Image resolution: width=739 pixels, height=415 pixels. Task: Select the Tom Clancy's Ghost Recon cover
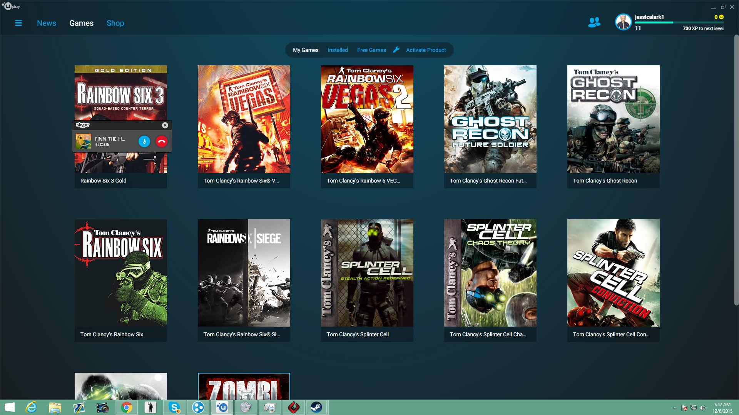click(x=614, y=119)
